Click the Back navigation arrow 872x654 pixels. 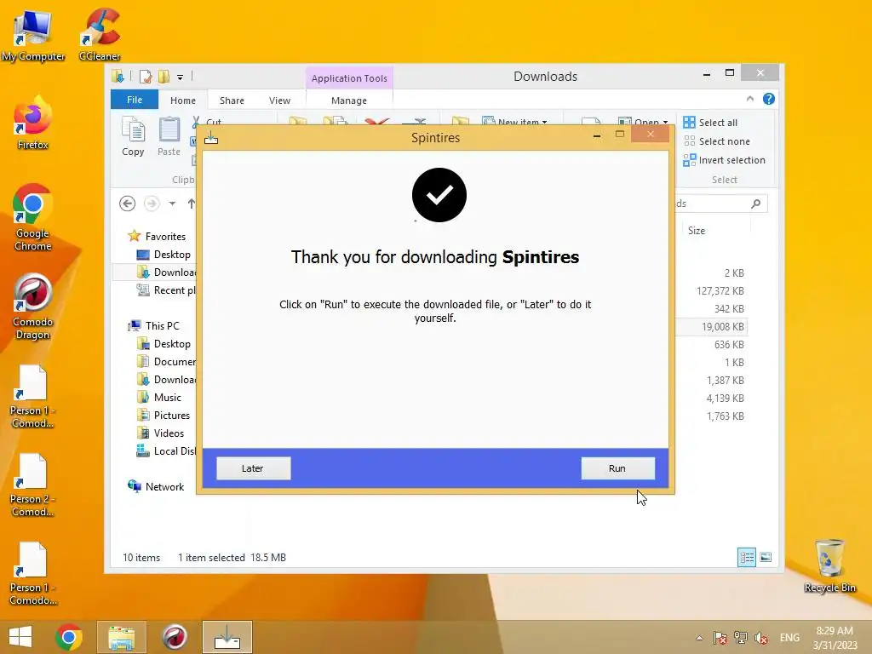point(128,204)
